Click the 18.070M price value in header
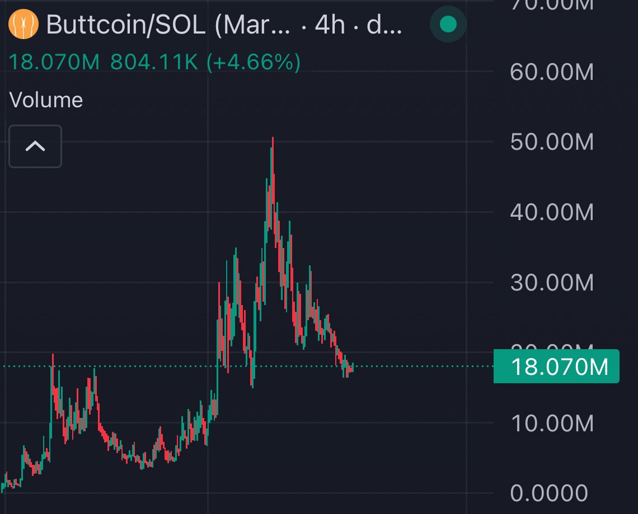638x514 pixels. tap(54, 62)
